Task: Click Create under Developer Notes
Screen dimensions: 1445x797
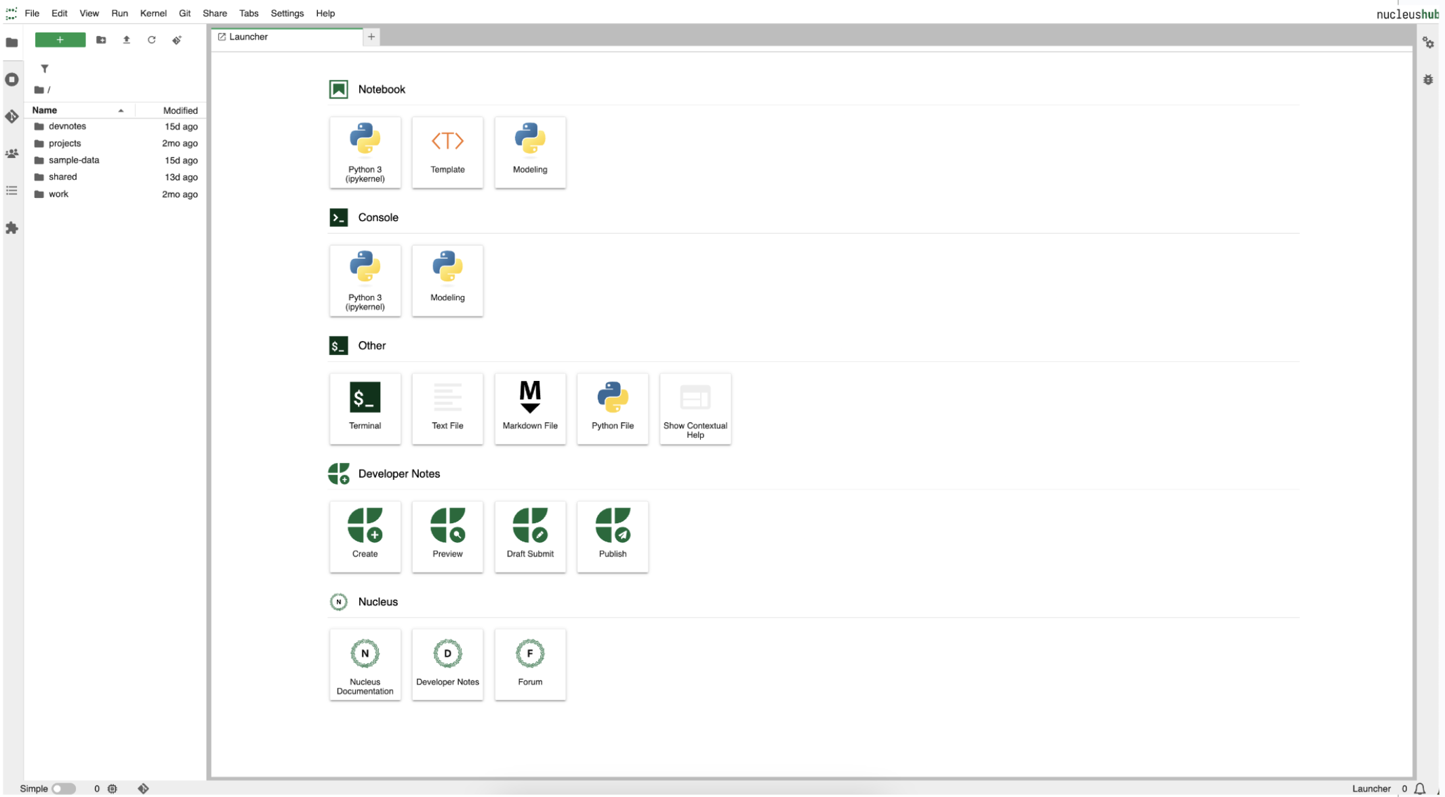Action: pos(365,537)
